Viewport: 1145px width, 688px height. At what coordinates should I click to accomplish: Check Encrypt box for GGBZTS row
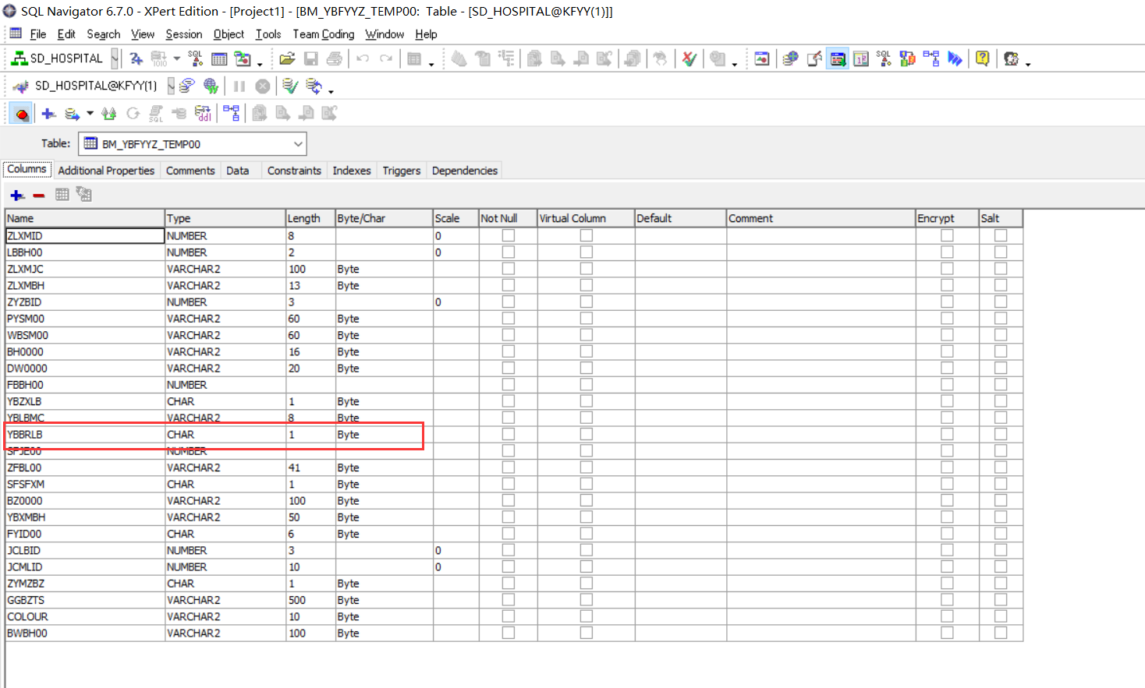[x=947, y=600]
